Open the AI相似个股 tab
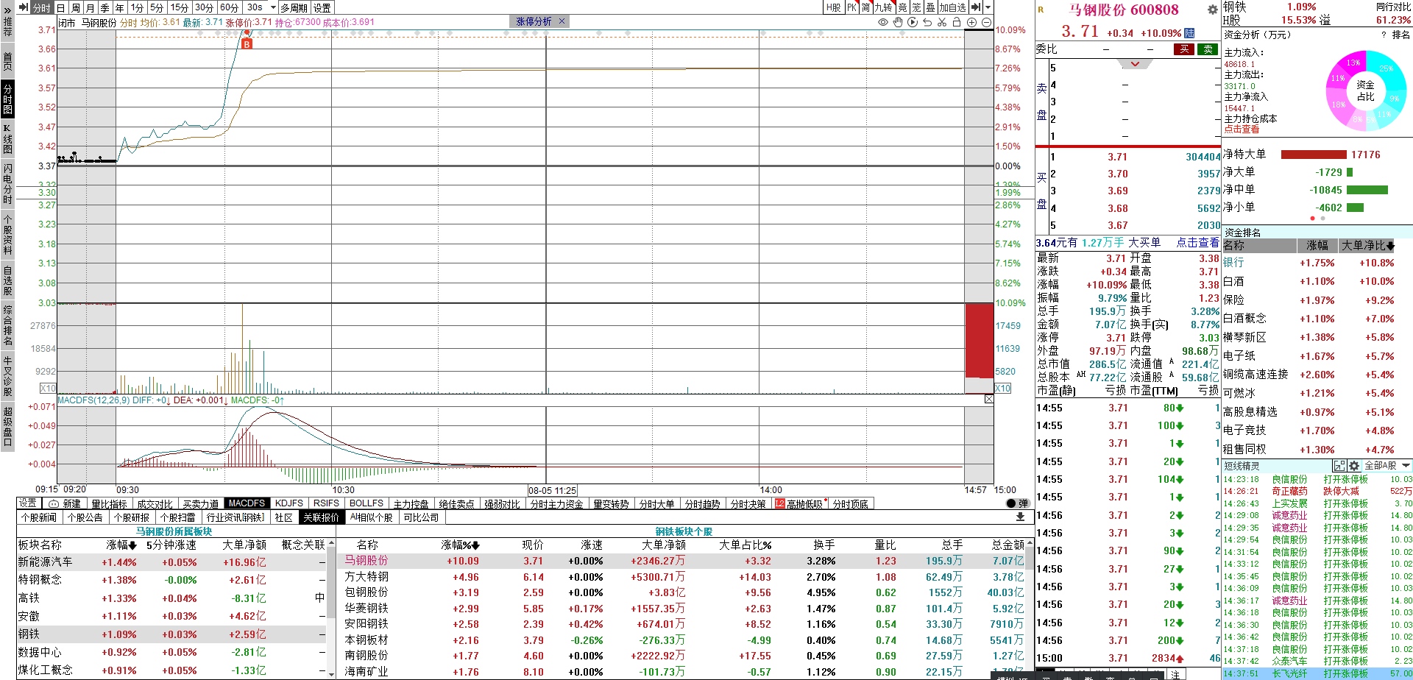 (x=372, y=517)
